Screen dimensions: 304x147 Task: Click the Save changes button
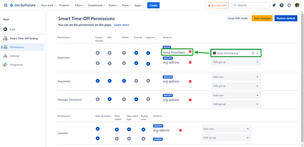pyautogui.click(x=262, y=18)
